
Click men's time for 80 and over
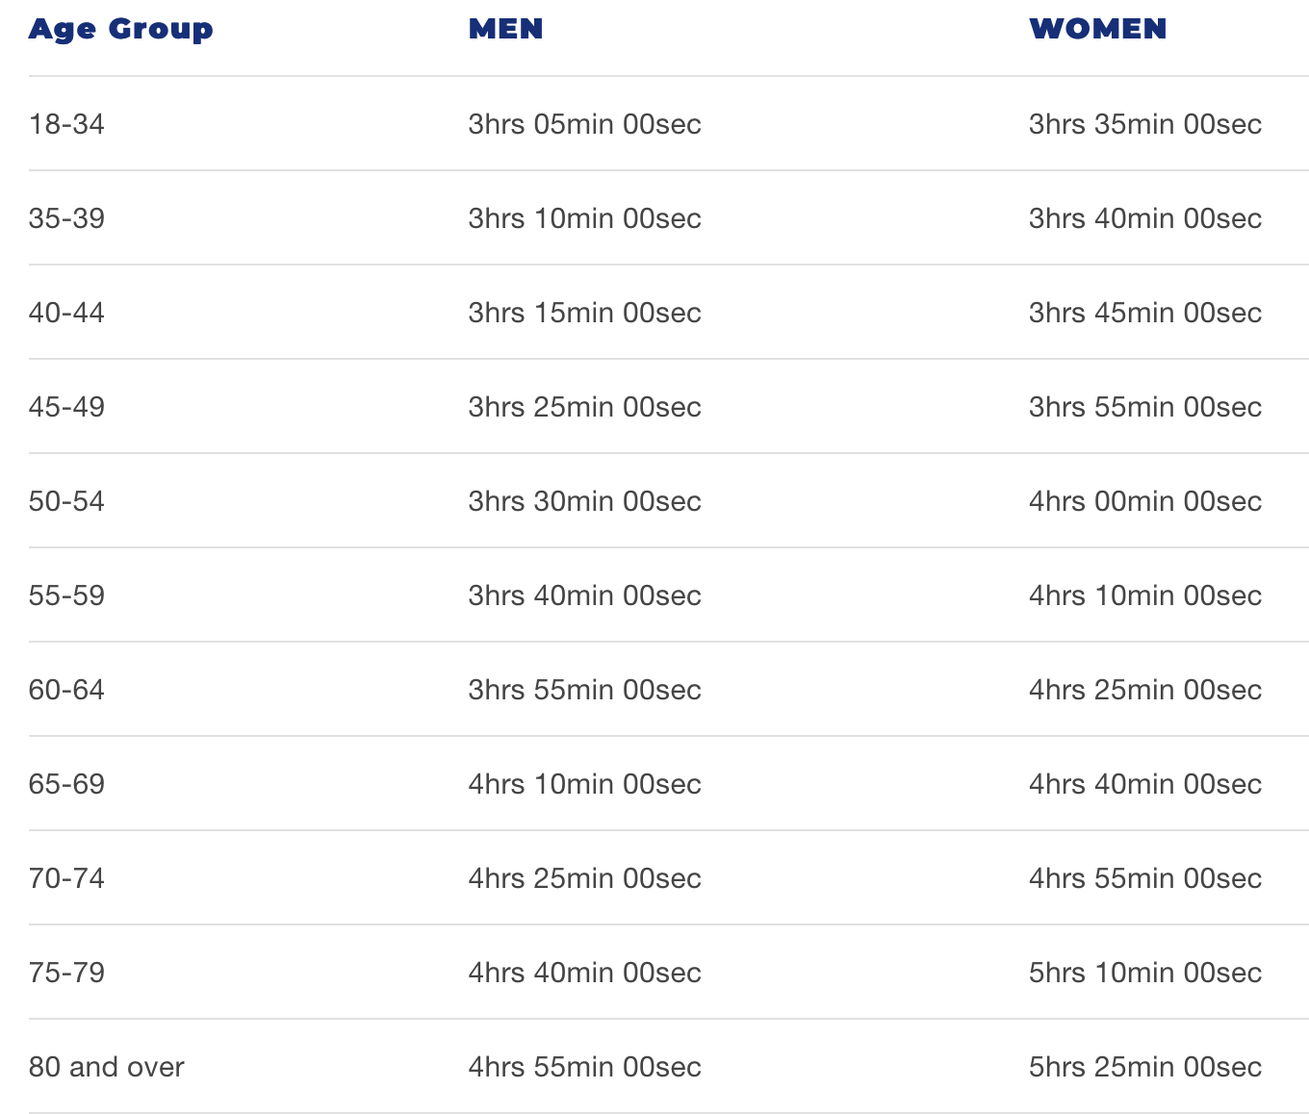click(x=585, y=1067)
